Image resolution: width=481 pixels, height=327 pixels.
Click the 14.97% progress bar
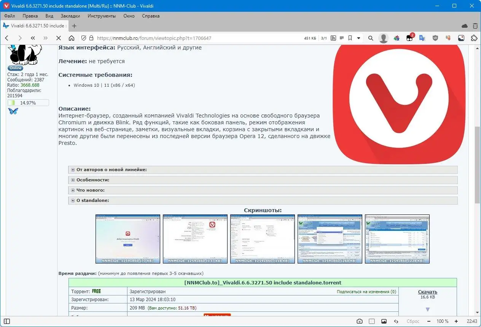tap(28, 103)
